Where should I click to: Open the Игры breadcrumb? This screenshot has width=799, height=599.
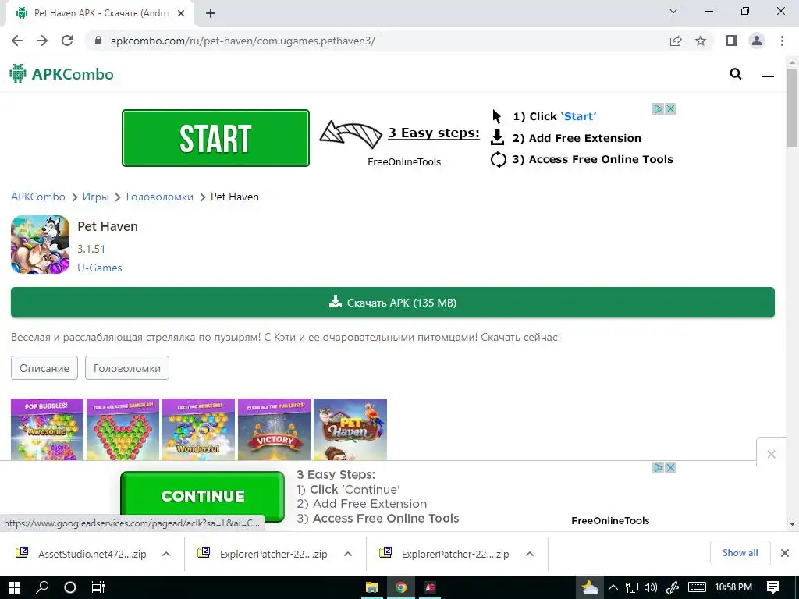coord(96,197)
